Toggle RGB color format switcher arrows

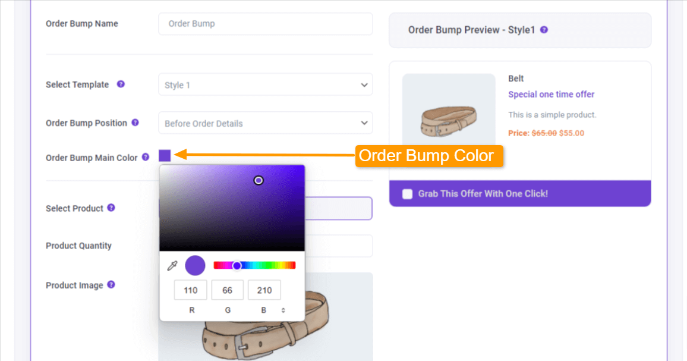pos(283,310)
